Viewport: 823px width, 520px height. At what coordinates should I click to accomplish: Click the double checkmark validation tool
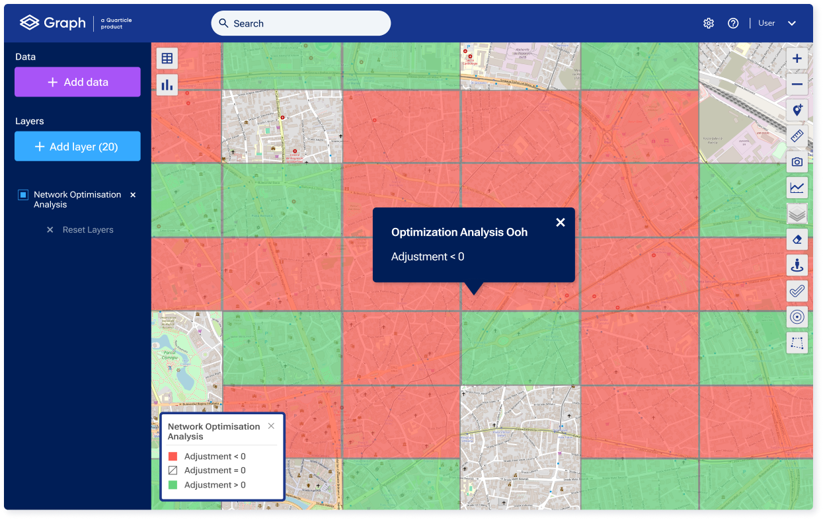797,291
